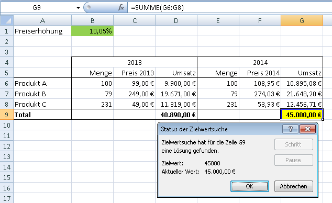Close the Status der Zielwertsuche dialog

(x=308, y=129)
